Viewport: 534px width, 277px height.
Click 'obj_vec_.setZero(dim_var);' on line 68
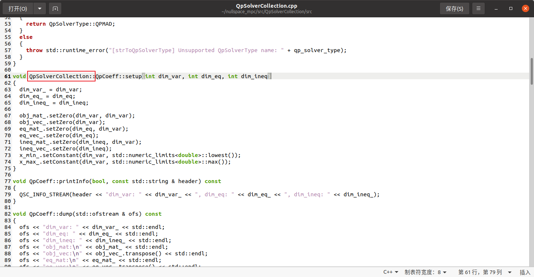point(62,122)
